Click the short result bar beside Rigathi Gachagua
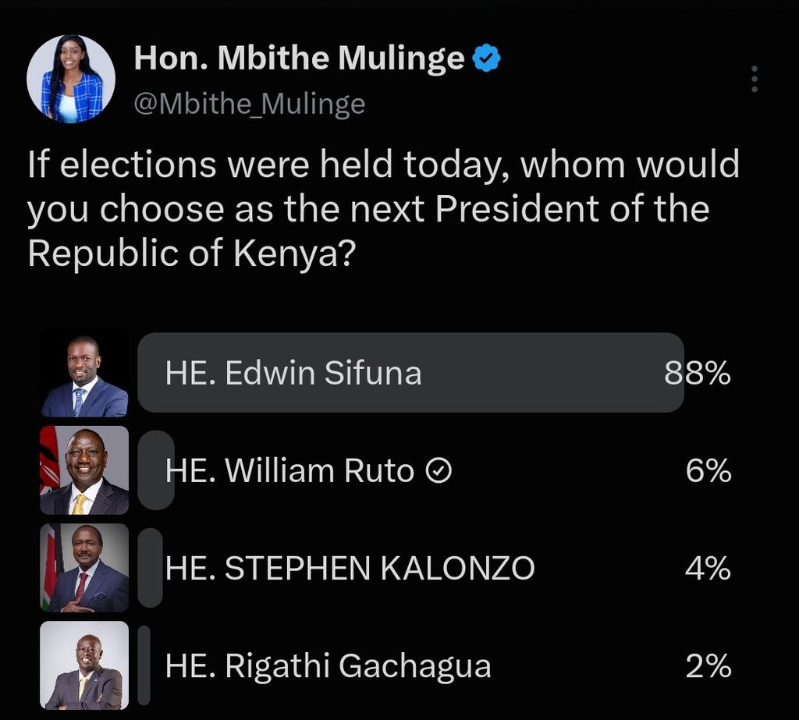799x720 pixels. click(x=144, y=665)
